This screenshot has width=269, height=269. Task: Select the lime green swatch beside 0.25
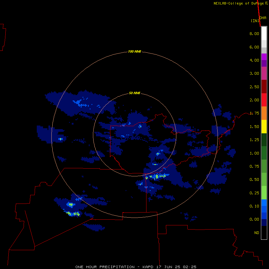(x=264, y=193)
